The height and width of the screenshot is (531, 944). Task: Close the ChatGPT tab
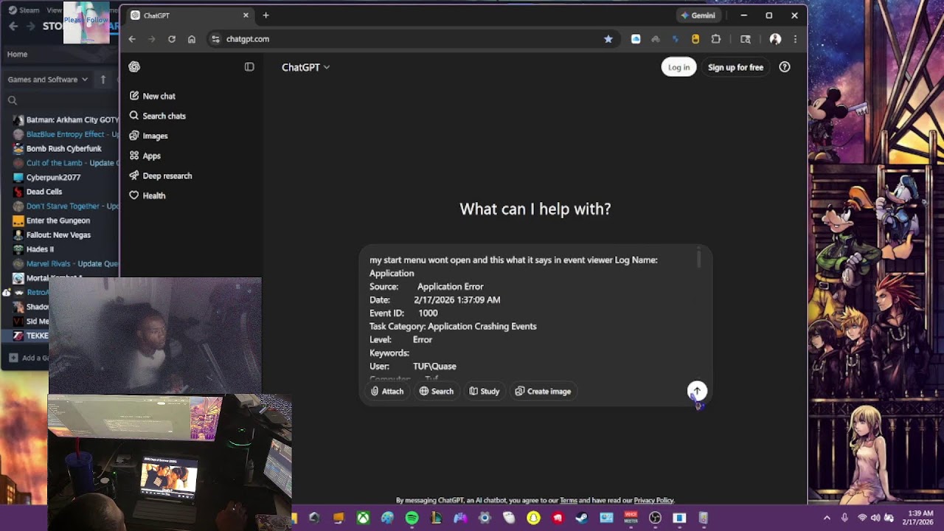[x=246, y=15]
